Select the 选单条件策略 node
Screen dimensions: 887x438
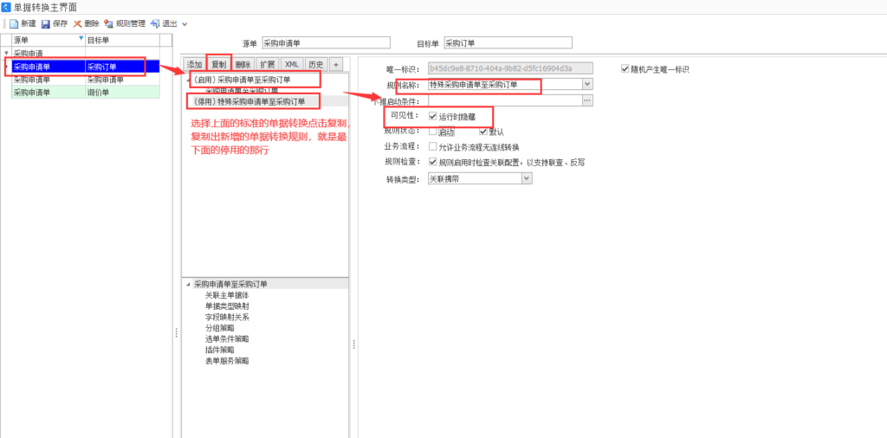click(227, 339)
